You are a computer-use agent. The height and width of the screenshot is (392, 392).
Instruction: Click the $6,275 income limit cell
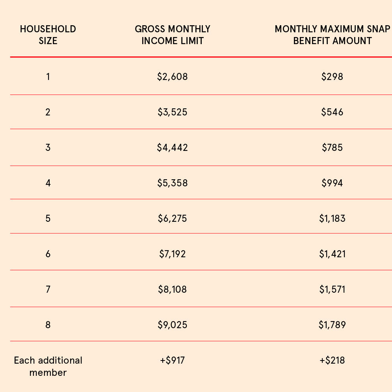tap(173, 218)
